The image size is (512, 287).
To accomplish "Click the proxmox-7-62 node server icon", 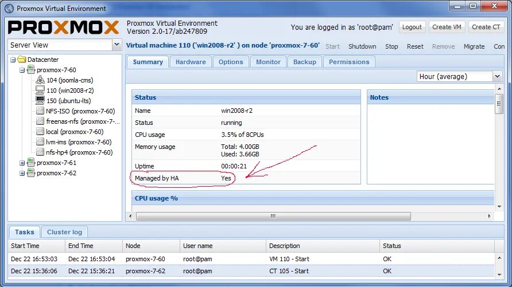I will click(31, 172).
